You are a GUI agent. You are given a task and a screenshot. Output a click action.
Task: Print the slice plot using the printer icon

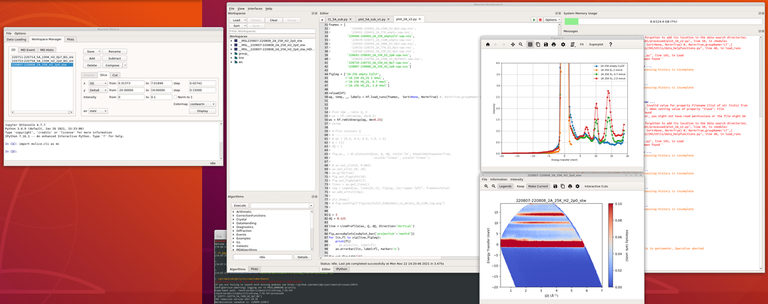pos(570,186)
